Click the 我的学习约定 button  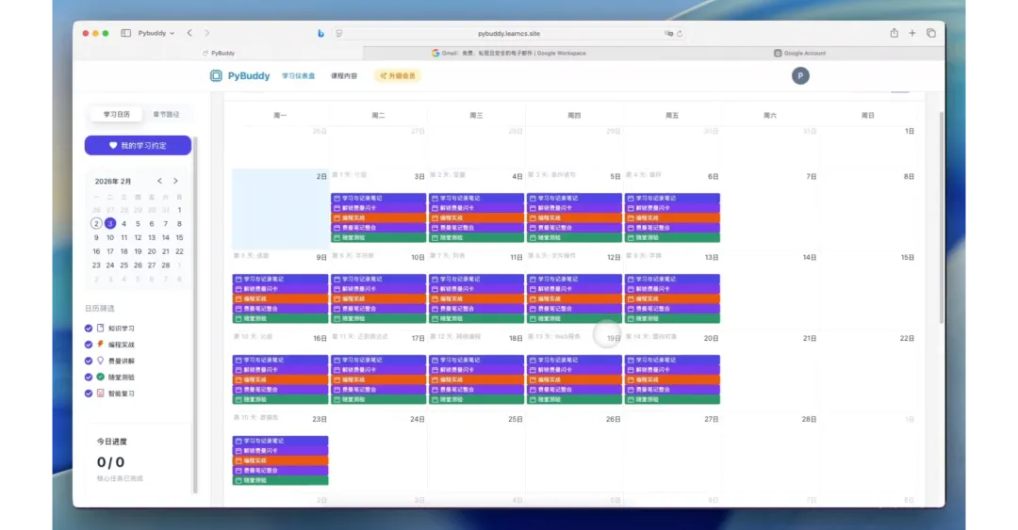(x=138, y=145)
